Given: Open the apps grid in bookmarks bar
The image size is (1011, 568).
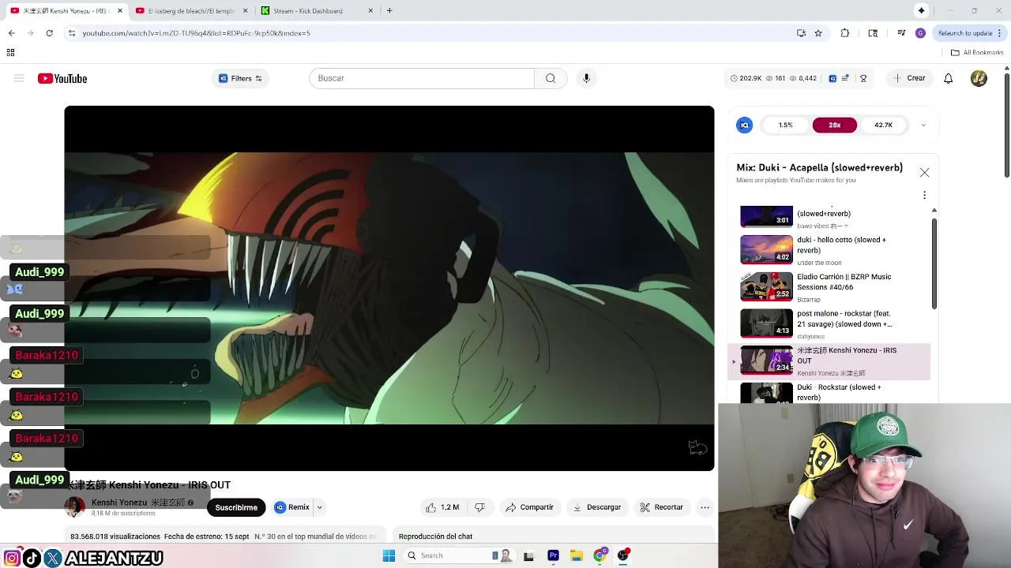Looking at the screenshot, I should point(10,52).
